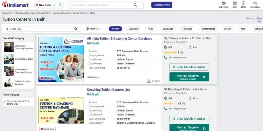Click Commerce Coaching Services thumbnail

(x=9, y=47)
